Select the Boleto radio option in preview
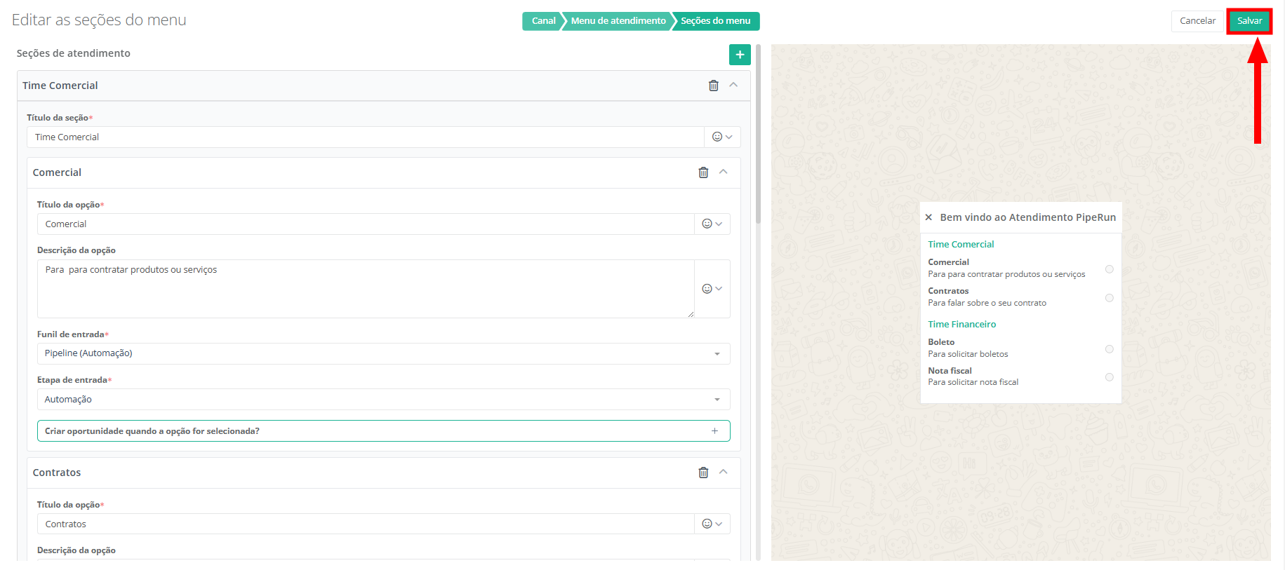Image resolution: width=1285 pixels, height=570 pixels. click(1109, 349)
